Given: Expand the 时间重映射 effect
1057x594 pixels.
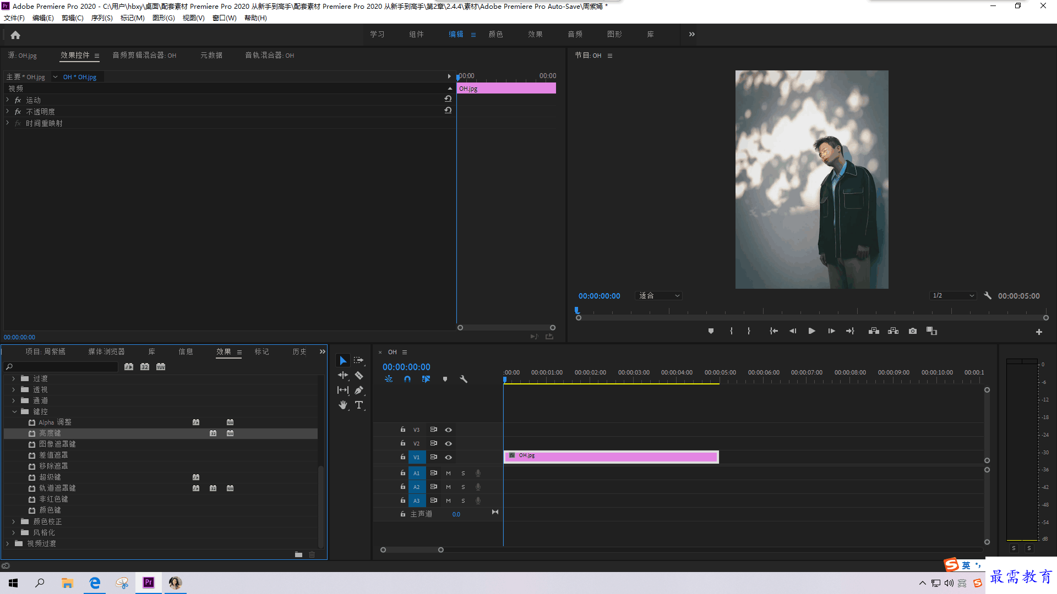Looking at the screenshot, I should click(x=8, y=123).
